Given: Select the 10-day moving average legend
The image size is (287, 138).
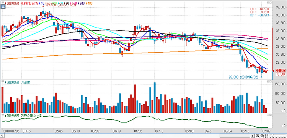Looking at the screenshot, I should (42, 3).
